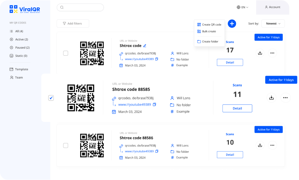Screen dimensions: 299x180
Task: Click Active for 11days badge on Shtrox code 88586
Action: 269,130
